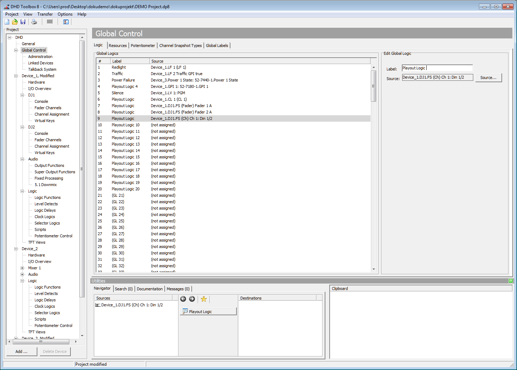The image size is (517, 370).
Task: Navigate forward using the Navigator arrow
Action: (192, 299)
